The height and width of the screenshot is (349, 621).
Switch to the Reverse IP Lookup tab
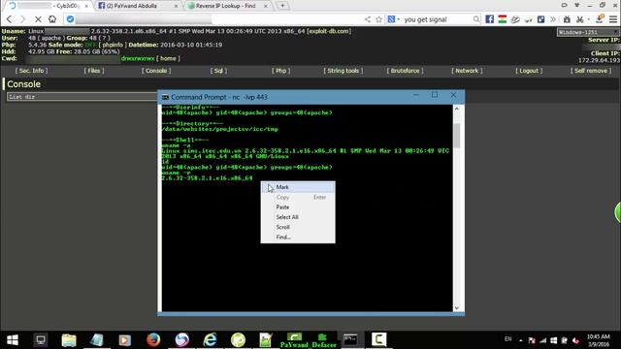(x=227, y=6)
